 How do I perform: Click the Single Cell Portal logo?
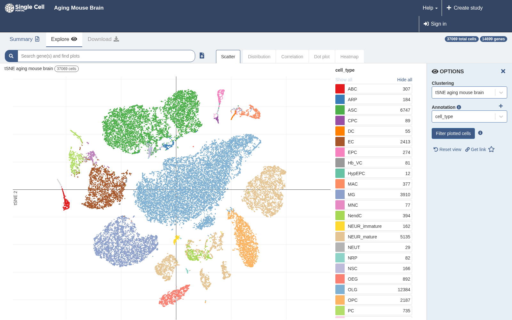coord(25,8)
